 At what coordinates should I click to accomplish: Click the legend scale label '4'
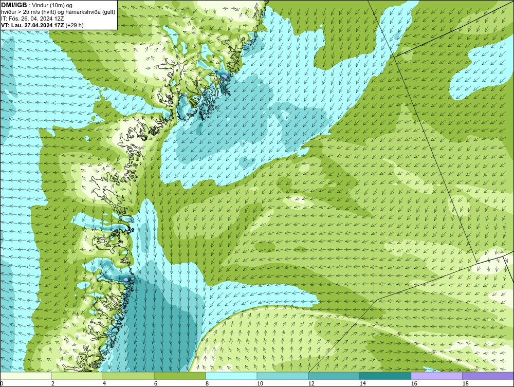click(104, 383)
